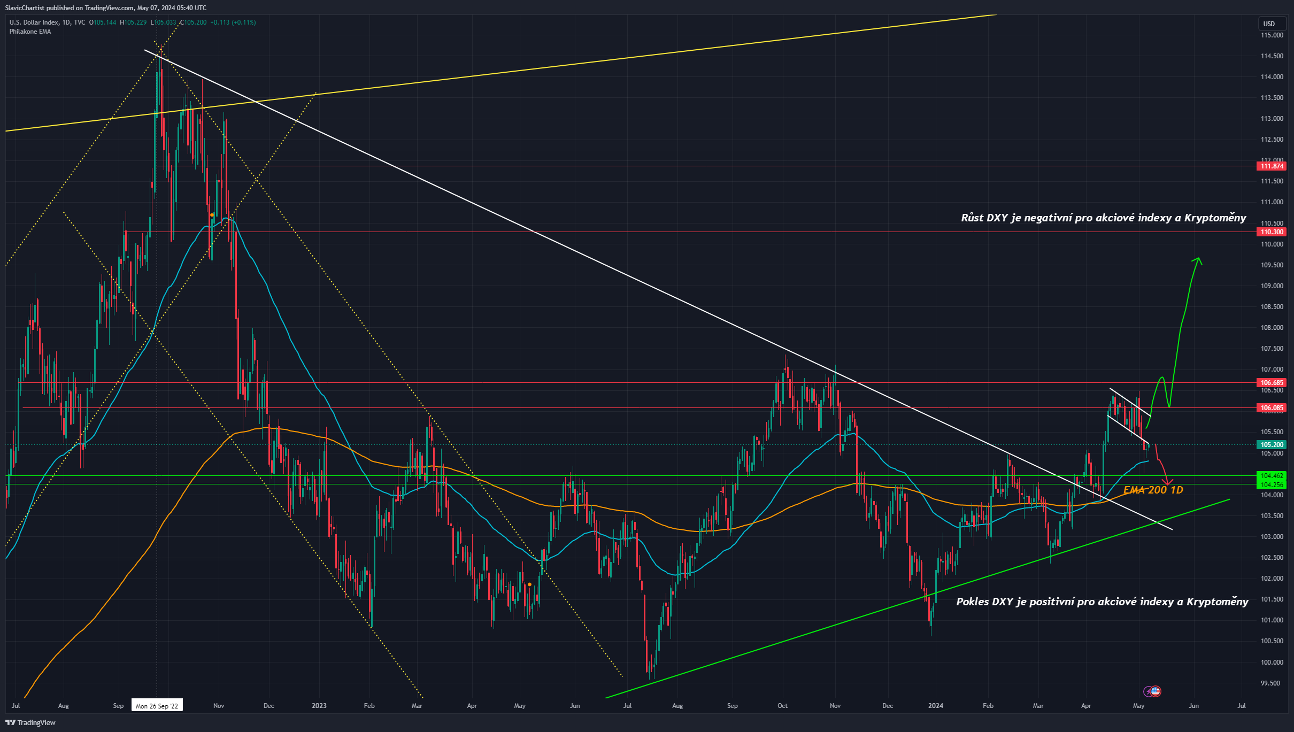This screenshot has width=1294, height=732.
Task: Click the high value H105.229
Action: 133,22
